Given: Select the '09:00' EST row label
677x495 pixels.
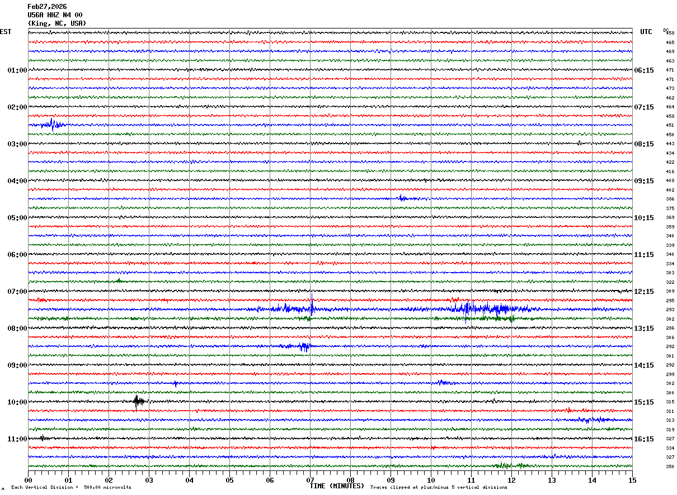Looking at the screenshot, I should pyautogui.click(x=17, y=365).
